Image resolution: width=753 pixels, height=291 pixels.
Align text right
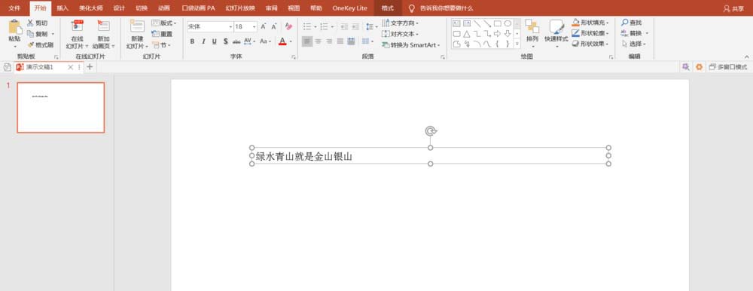click(x=329, y=41)
